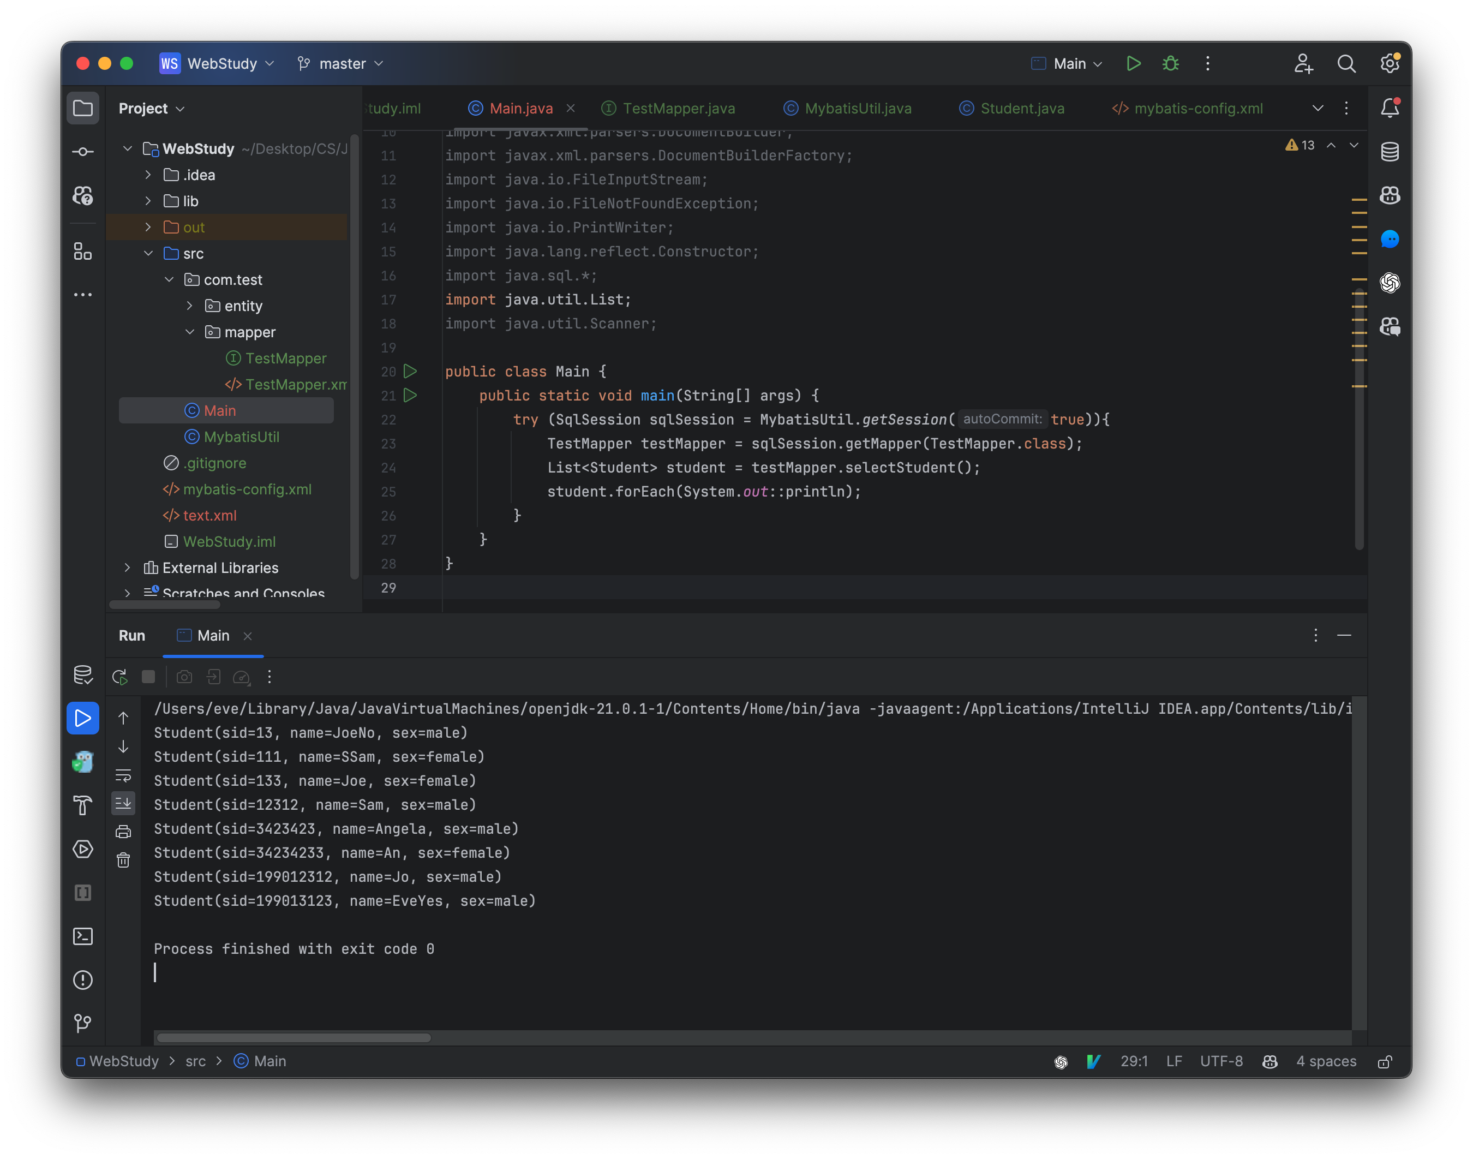The height and width of the screenshot is (1159, 1473).
Task: Run the Main application with the green play icon
Action: click(1134, 63)
